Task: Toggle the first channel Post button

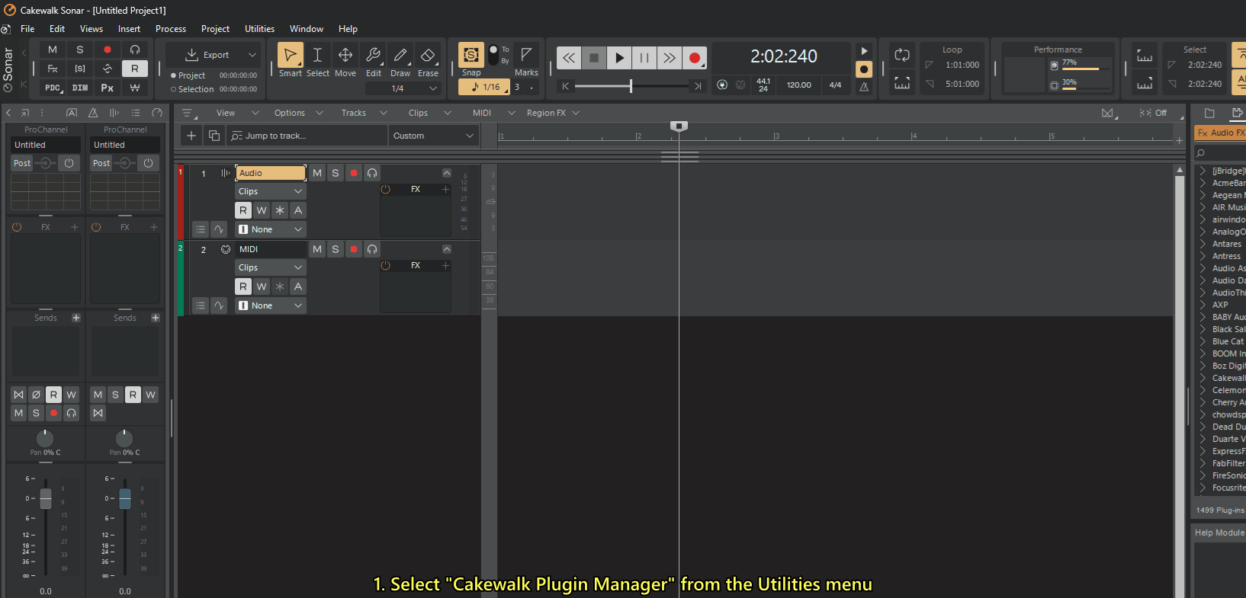Action: (22, 163)
